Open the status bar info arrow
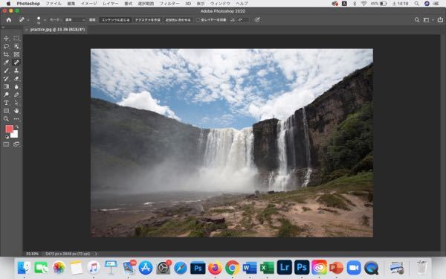Image resolution: width=446 pixels, height=279 pixels. 96,254
